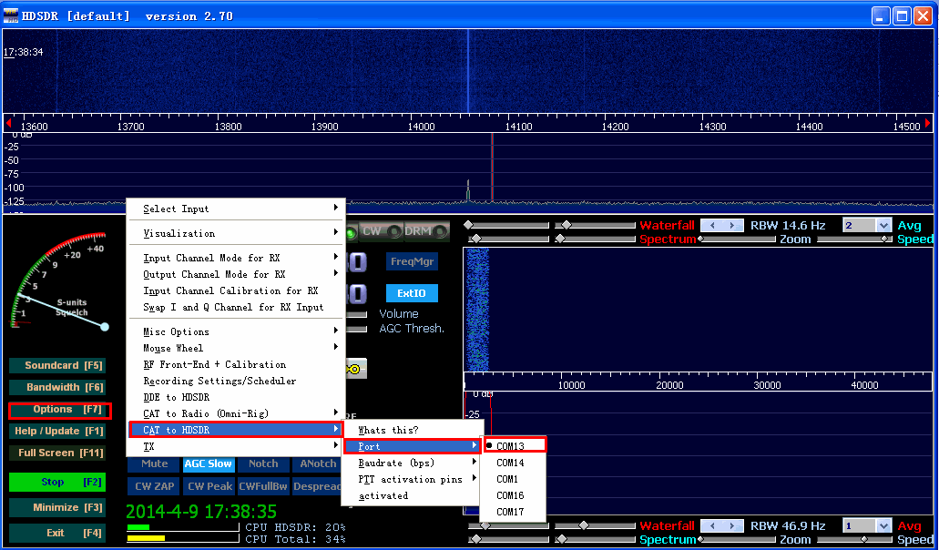Toggle 'activated' in CAT submenu
This screenshot has width=939, height=550.
412,495
